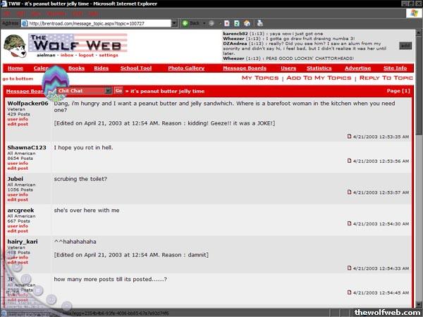Click the Go button next to Chit Chat
This screenshot has width=423, height=317.
(x=118, y=91)
